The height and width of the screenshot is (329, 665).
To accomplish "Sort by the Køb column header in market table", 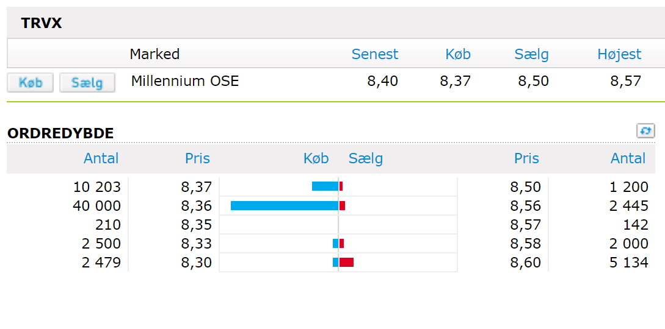I will pyautogui.click(x=458, y=54).
